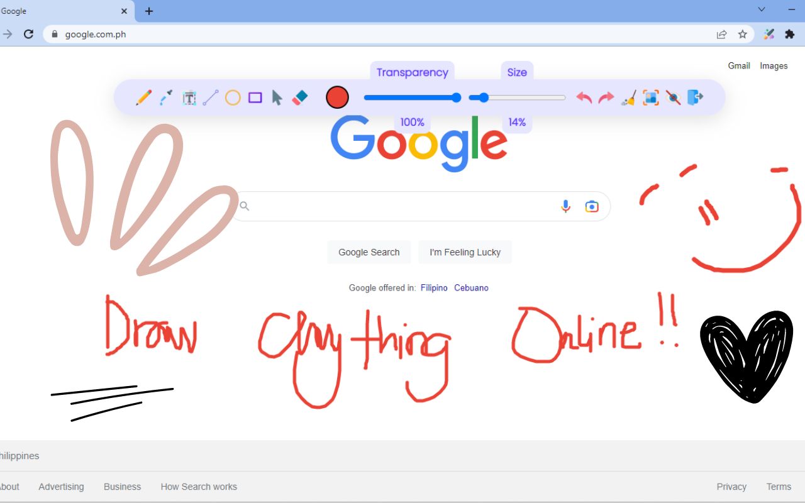Select the straight line tool
Image resolution: width=805 pixels, height=503 pixels.
(x=211, y=97)
